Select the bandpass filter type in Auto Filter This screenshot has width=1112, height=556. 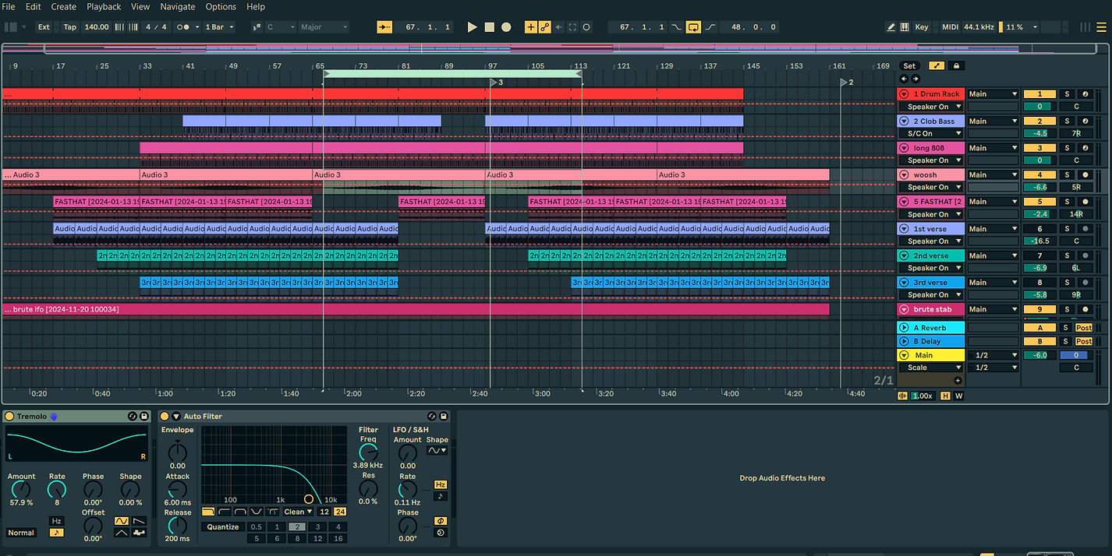point(240,512)
